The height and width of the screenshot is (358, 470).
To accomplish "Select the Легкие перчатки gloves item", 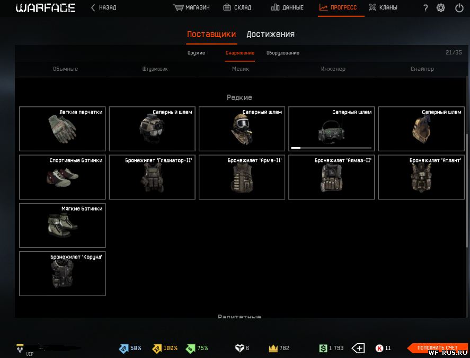I will (x=63, y=129).
